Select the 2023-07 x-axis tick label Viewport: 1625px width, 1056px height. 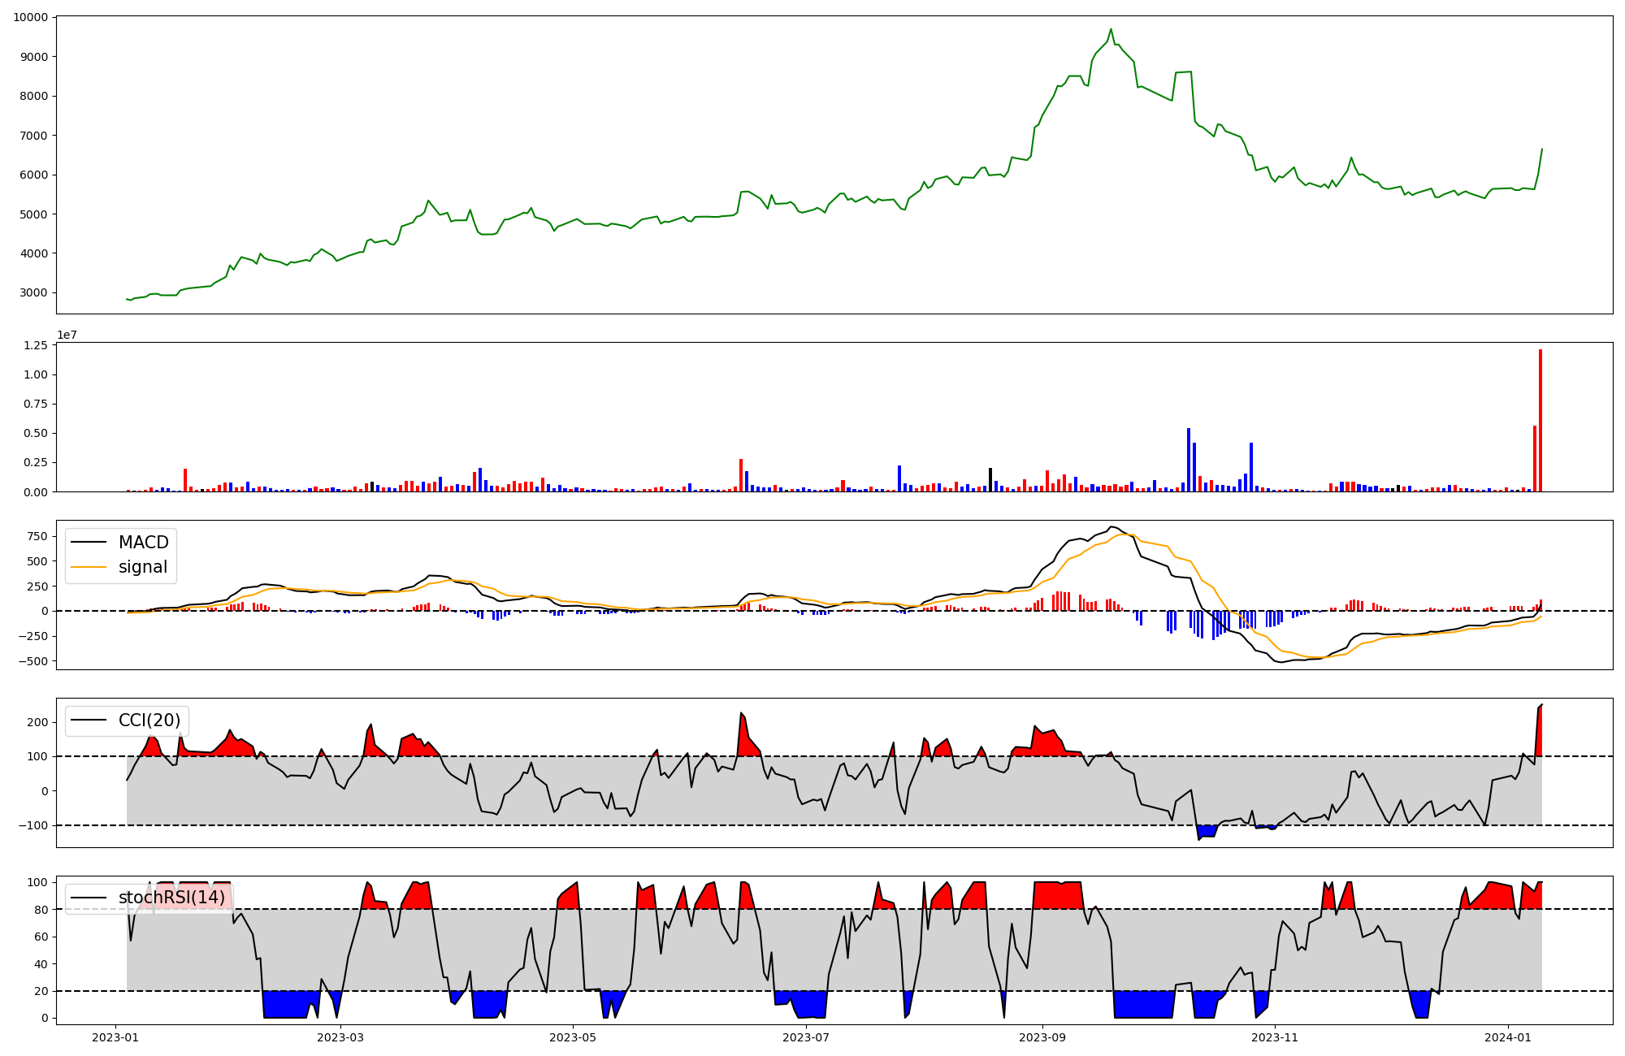(806, 1037)
